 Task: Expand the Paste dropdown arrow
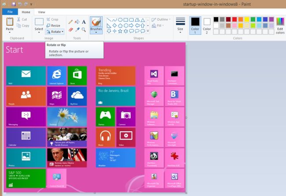(x=10, y=33)
